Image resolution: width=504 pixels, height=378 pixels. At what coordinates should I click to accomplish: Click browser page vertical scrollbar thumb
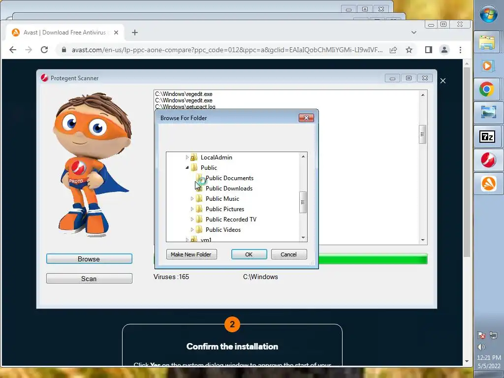pyautogui.click(x=467, y=162)
